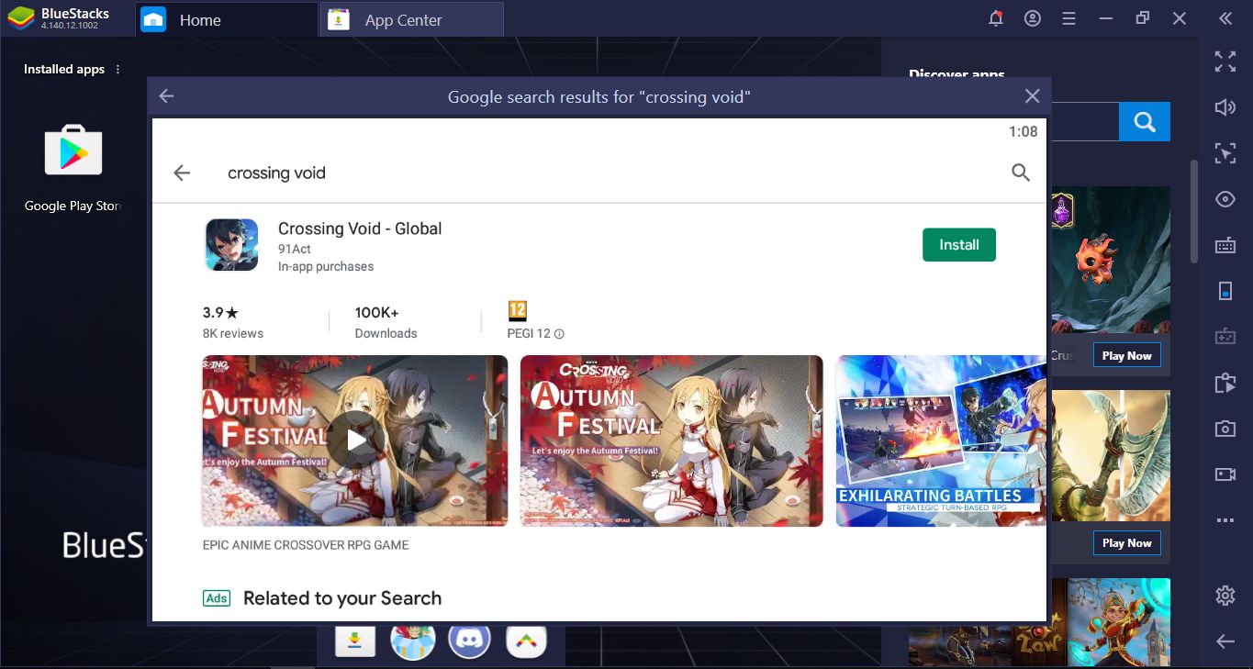
Task: Click the 8K reviews label
Action: click(x=233, y=333)
